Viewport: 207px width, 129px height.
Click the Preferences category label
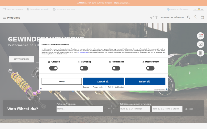(118, 62)
